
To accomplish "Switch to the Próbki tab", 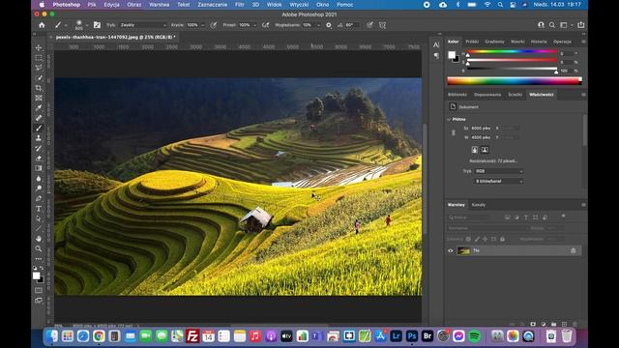I will click(472, 42).
